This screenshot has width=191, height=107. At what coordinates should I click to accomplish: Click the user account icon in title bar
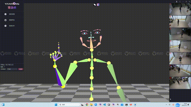tap(177, 1)
